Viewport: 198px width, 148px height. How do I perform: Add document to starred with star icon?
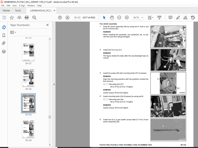[12, 18]
